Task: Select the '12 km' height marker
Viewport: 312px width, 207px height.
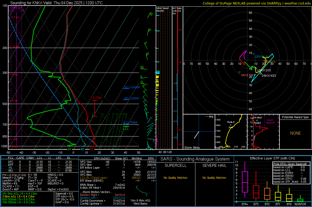Action: (x=16, y=47)
